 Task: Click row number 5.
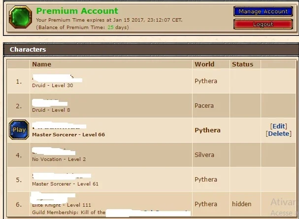[19, 180]
